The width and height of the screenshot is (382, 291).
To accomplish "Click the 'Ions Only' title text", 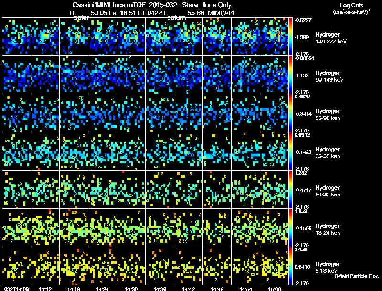I will click(x=217, y=5).
